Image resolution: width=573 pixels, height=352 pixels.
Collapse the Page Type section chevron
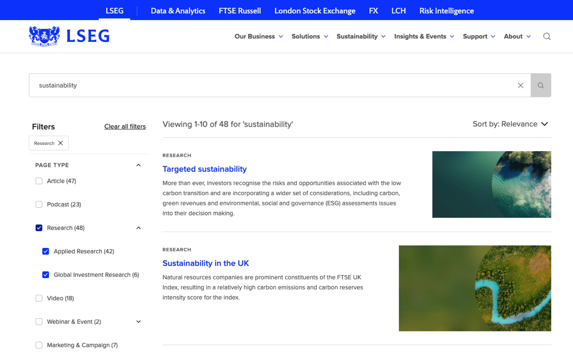coord(138,165)
